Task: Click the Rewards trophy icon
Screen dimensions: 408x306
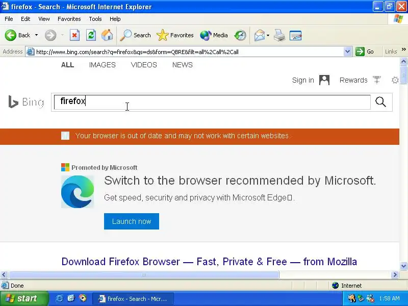Action: coord(377,80)
